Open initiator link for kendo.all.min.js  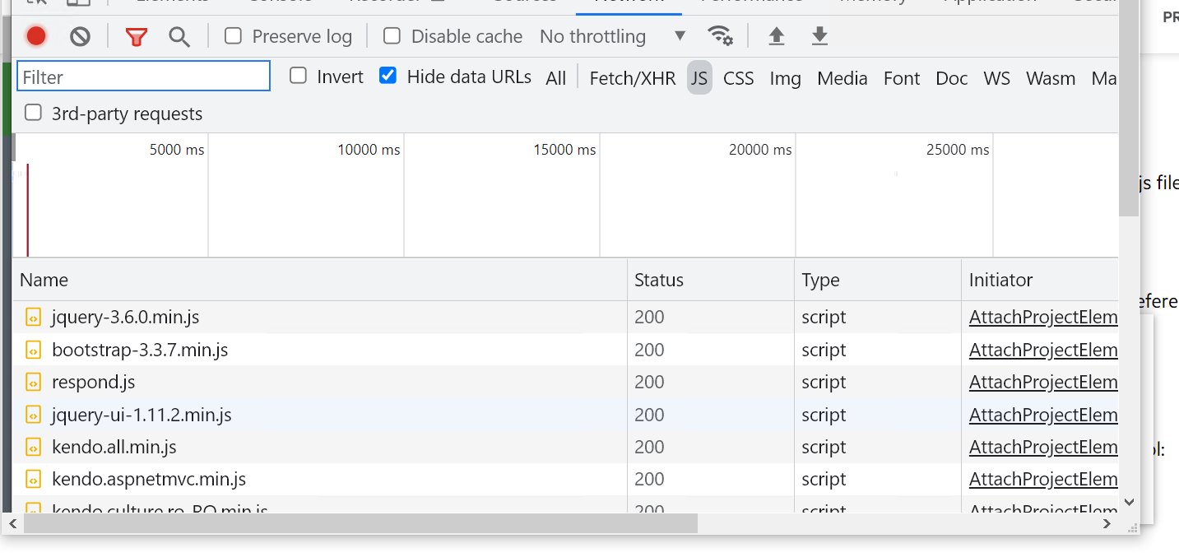pos(1042,447)
